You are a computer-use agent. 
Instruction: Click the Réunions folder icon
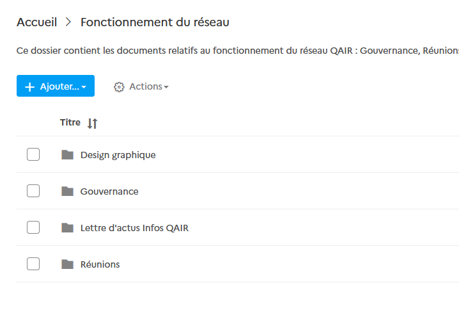click(67, 264)
